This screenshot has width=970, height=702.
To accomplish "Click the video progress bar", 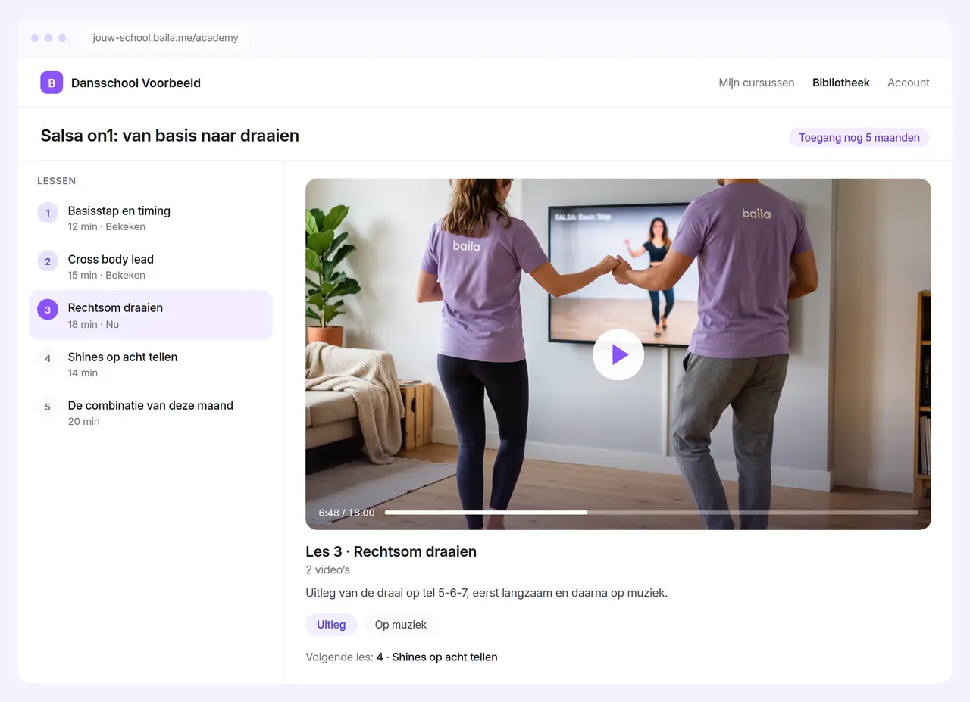I will (651, 513).
